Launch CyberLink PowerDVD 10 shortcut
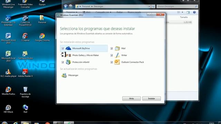The image size is (221, 124). click(x=25, y=21)
